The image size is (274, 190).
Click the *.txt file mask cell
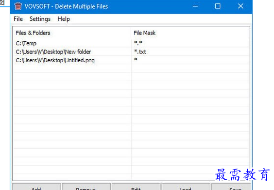pyautogui.click(x=190, y=52)
